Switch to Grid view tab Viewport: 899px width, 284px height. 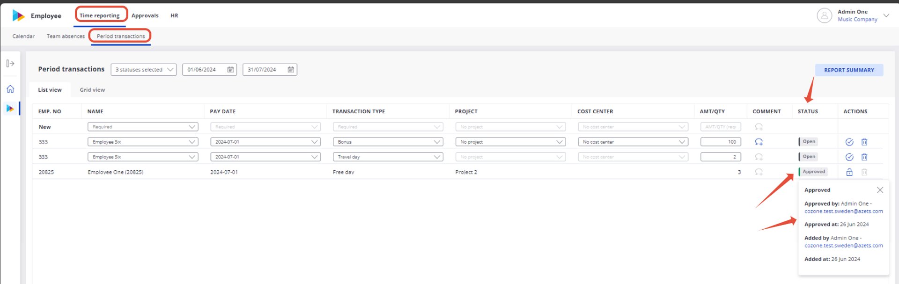(x=92, y=90)
